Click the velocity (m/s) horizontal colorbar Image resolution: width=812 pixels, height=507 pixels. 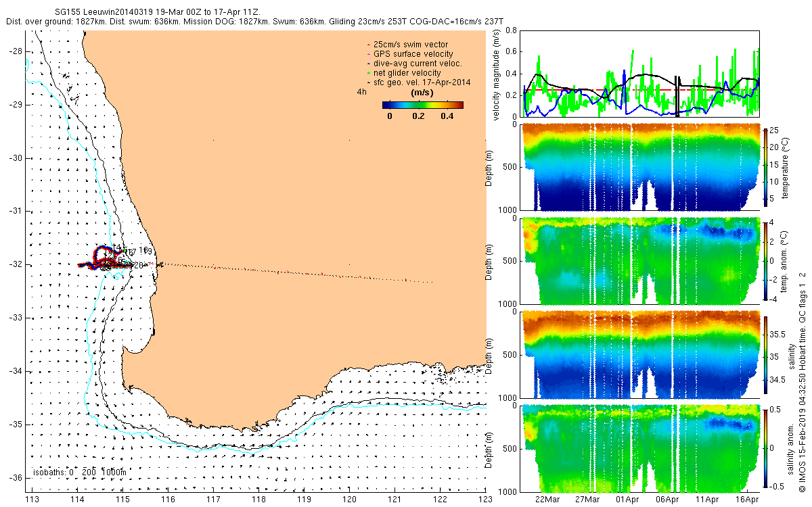point(422,105)
